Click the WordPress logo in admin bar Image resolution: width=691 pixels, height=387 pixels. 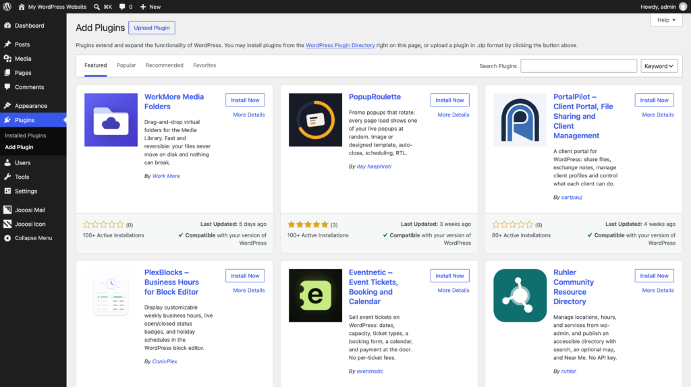[x=7, y=7]
